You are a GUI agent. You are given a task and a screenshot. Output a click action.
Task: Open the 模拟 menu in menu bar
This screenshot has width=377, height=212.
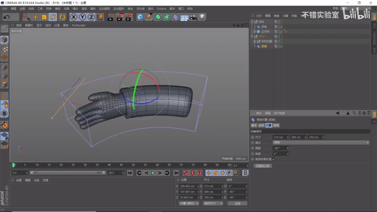[x=75, y=8]
